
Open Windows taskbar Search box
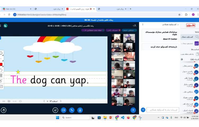coord(76,117)
